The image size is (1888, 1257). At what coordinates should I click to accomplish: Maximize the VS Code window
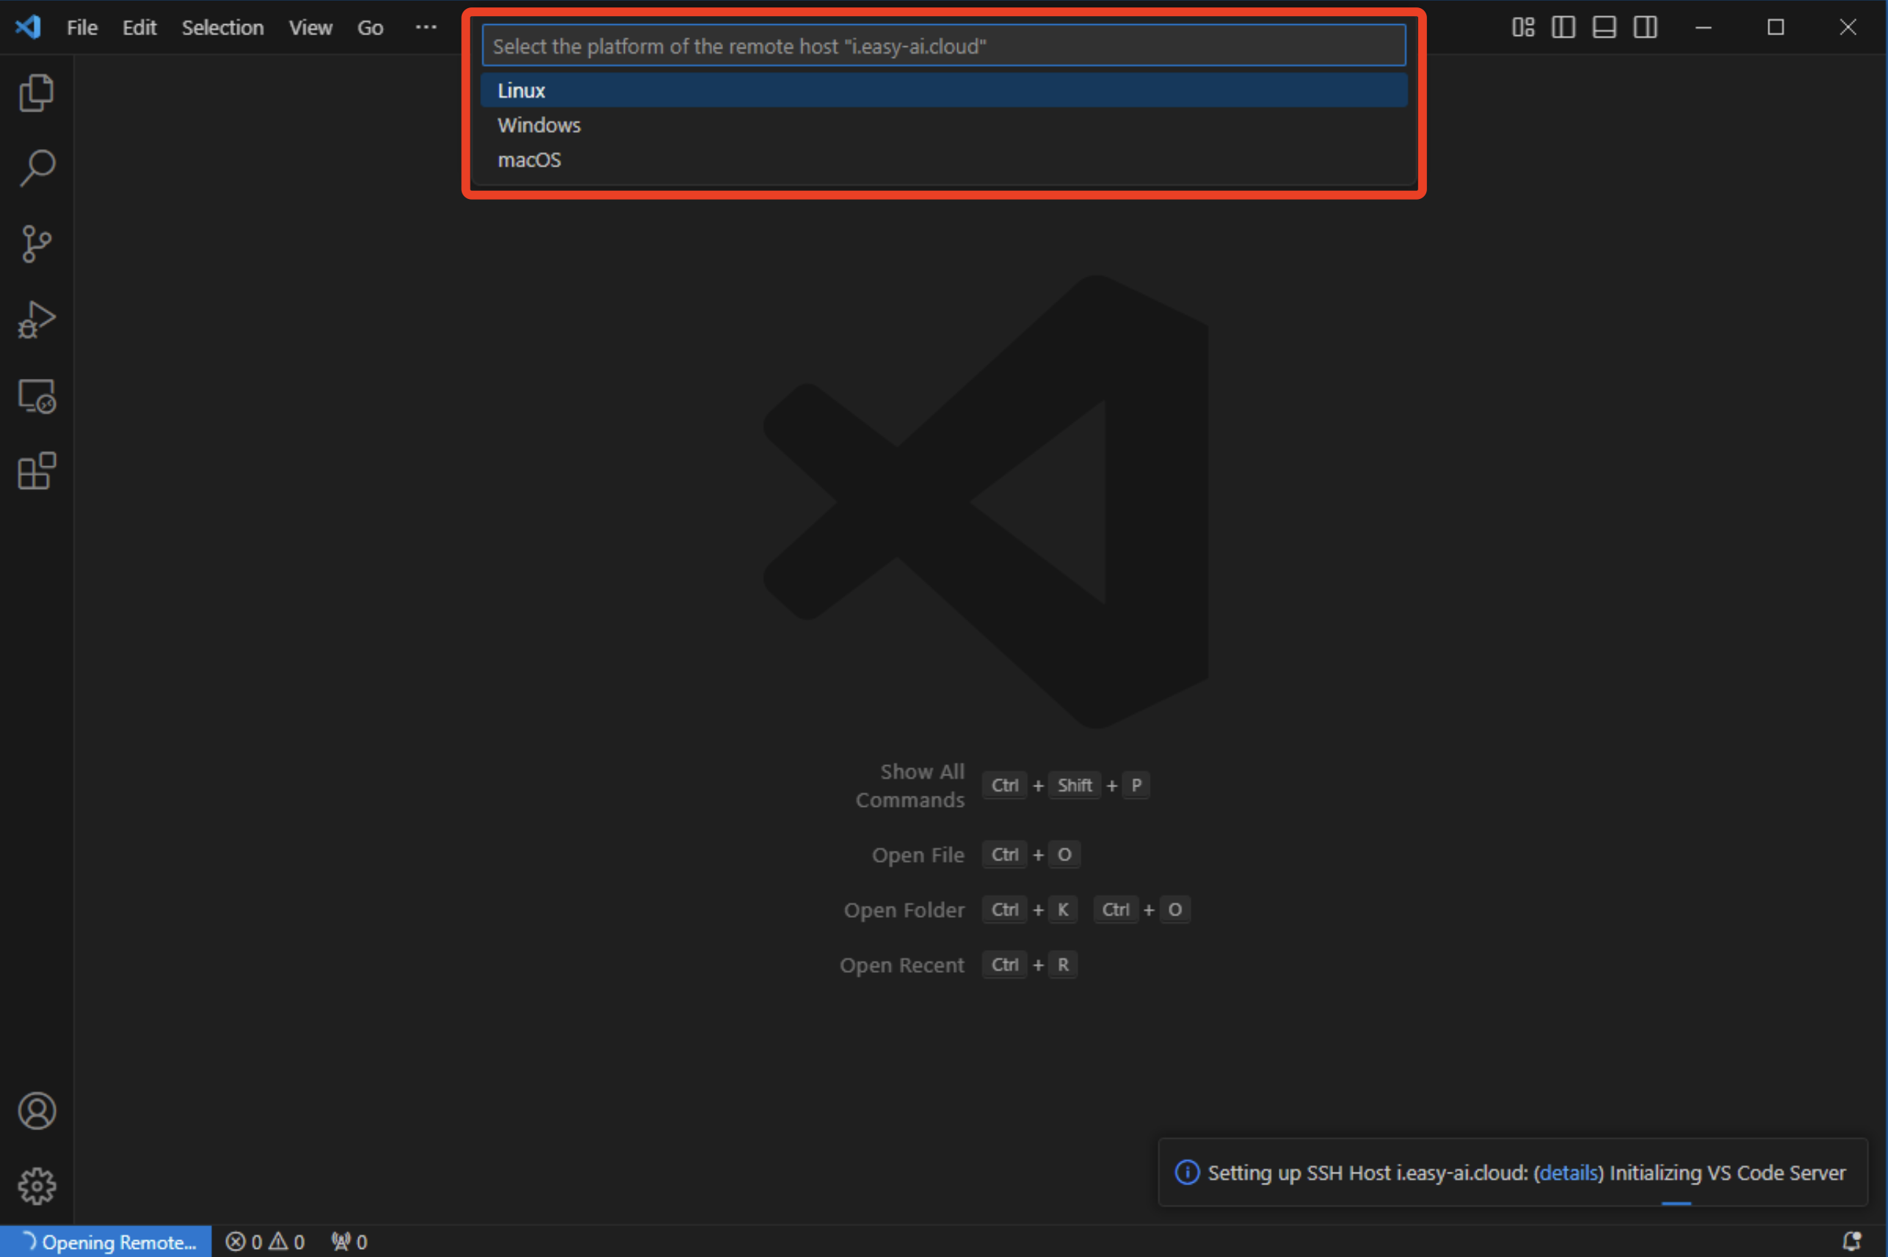pos(1776,27)
